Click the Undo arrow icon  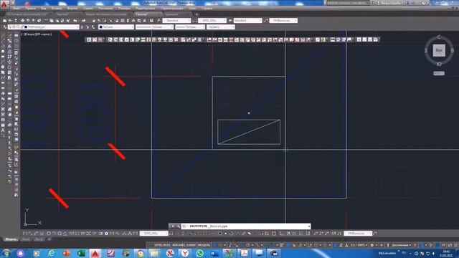(x=75, y=21)
